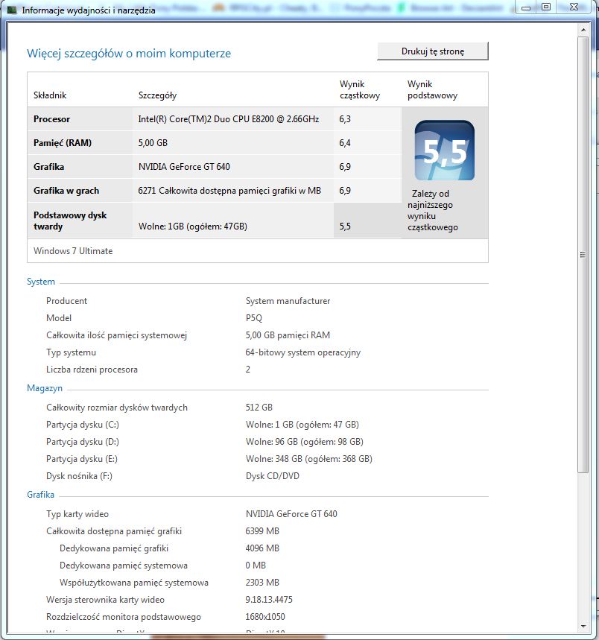
Task: Click the scrollbar up arrow
Action: [583, 30]
